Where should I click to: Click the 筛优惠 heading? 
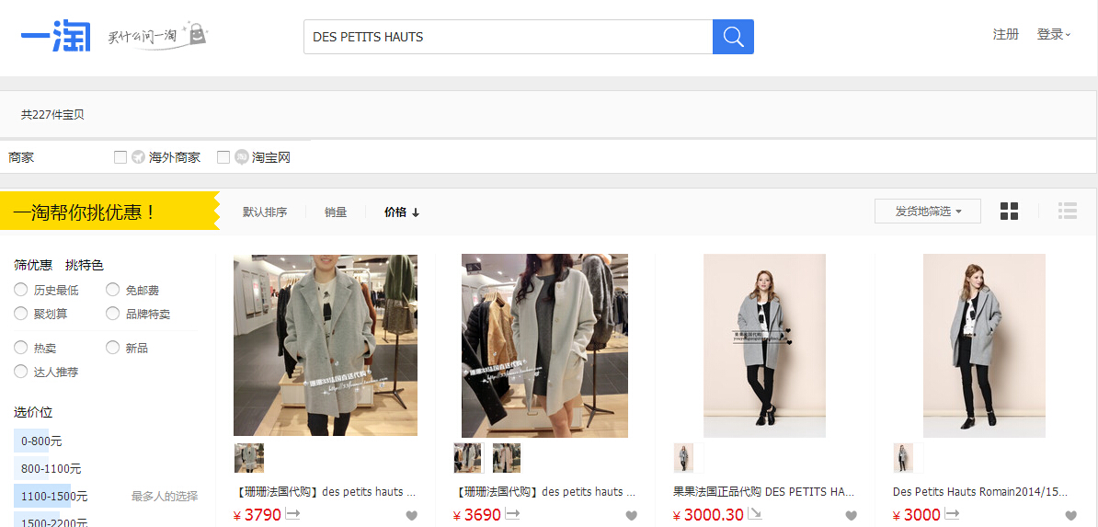click(x=33, y=266)
